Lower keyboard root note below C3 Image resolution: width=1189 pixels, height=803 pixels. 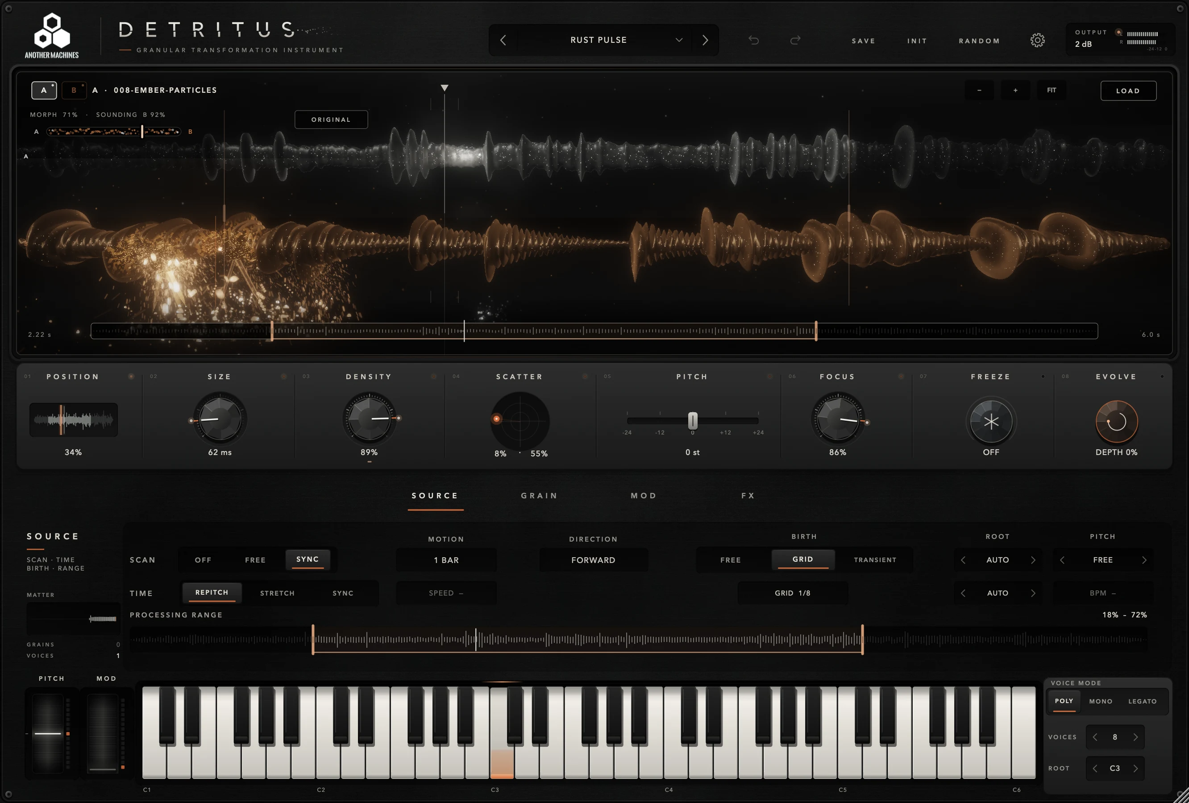[x=1095, y=768]
